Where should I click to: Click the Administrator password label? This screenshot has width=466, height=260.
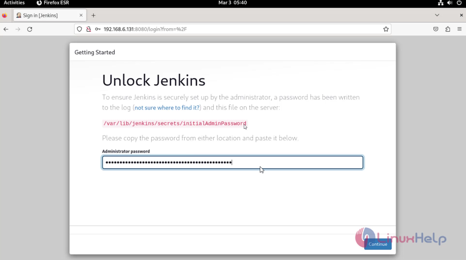tap(126, 151)
